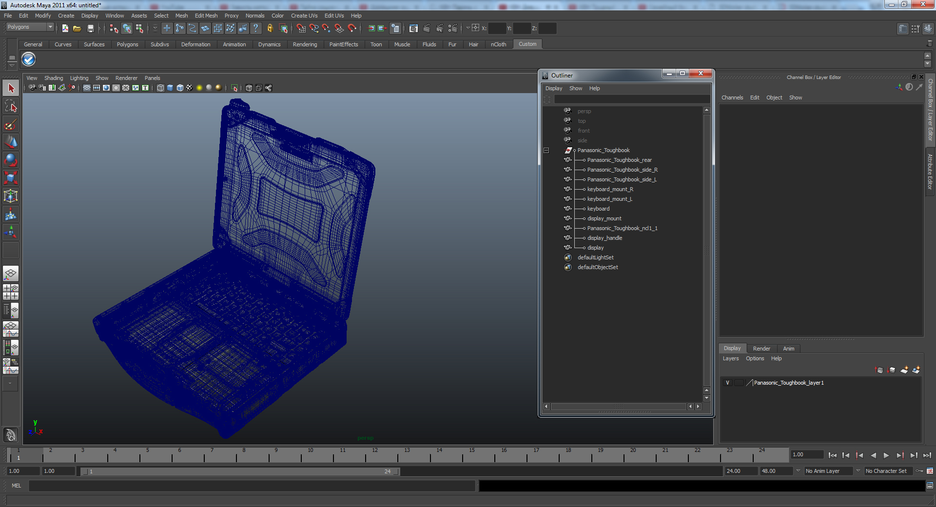936x507 pixels.
Task: Click the IPR render icon
Action: point(440,28)
